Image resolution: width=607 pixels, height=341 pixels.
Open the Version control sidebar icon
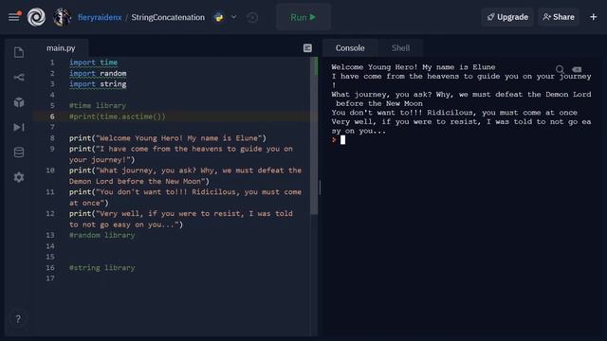(x=19, y=78)
